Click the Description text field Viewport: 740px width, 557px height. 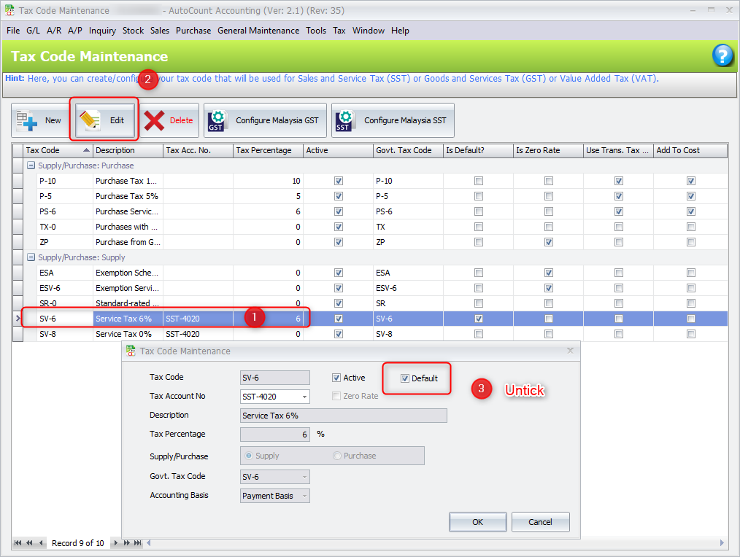coord(343,416)
